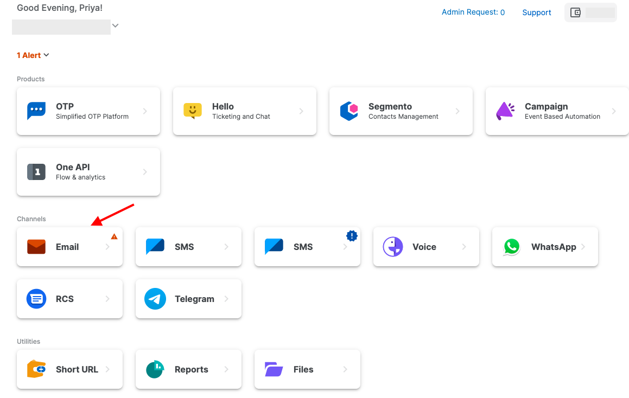The height and width of the screenshot is (398, 629).
Task: Click the One API numbered icon
Action: [36, 172]
